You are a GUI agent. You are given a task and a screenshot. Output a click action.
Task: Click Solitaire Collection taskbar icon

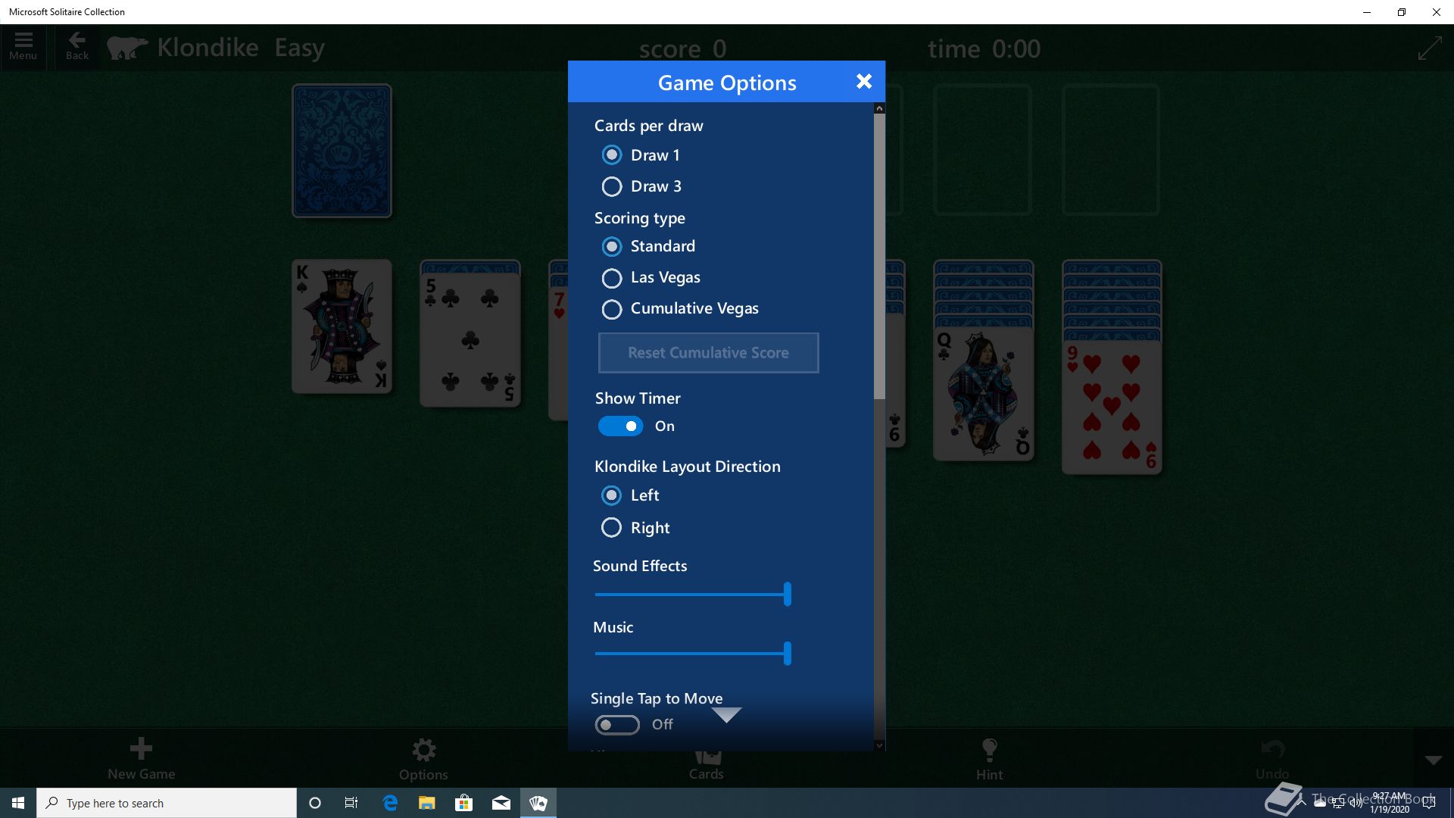[x=538, y=803]
